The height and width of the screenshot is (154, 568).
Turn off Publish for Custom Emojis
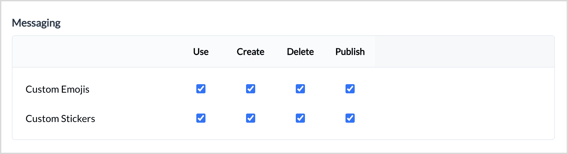pos(350,89)
